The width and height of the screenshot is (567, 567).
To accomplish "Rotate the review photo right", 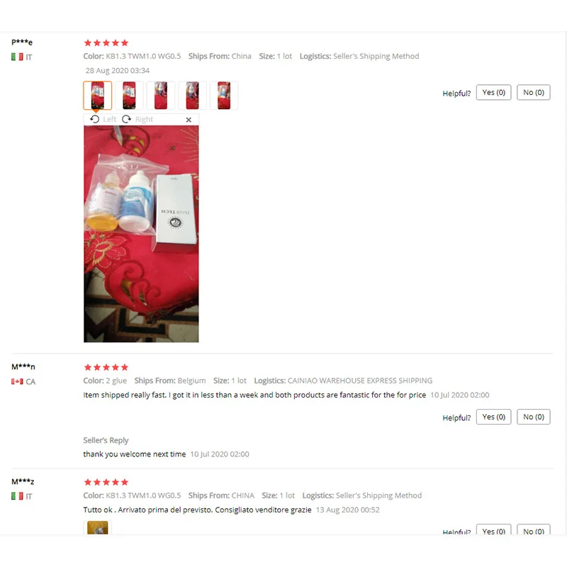I will pos(137,119).
